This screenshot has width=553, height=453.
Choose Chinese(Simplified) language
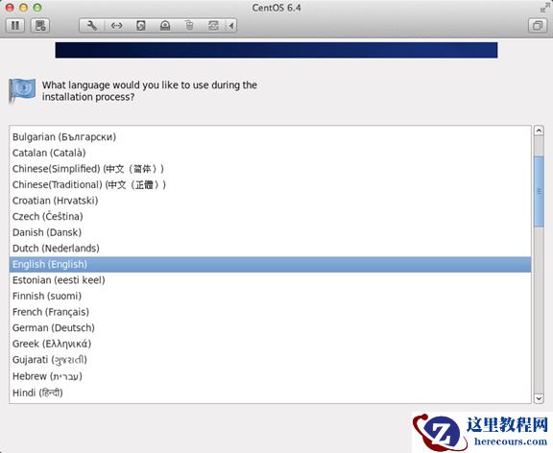pyautogui.click(x=270, y=169)
